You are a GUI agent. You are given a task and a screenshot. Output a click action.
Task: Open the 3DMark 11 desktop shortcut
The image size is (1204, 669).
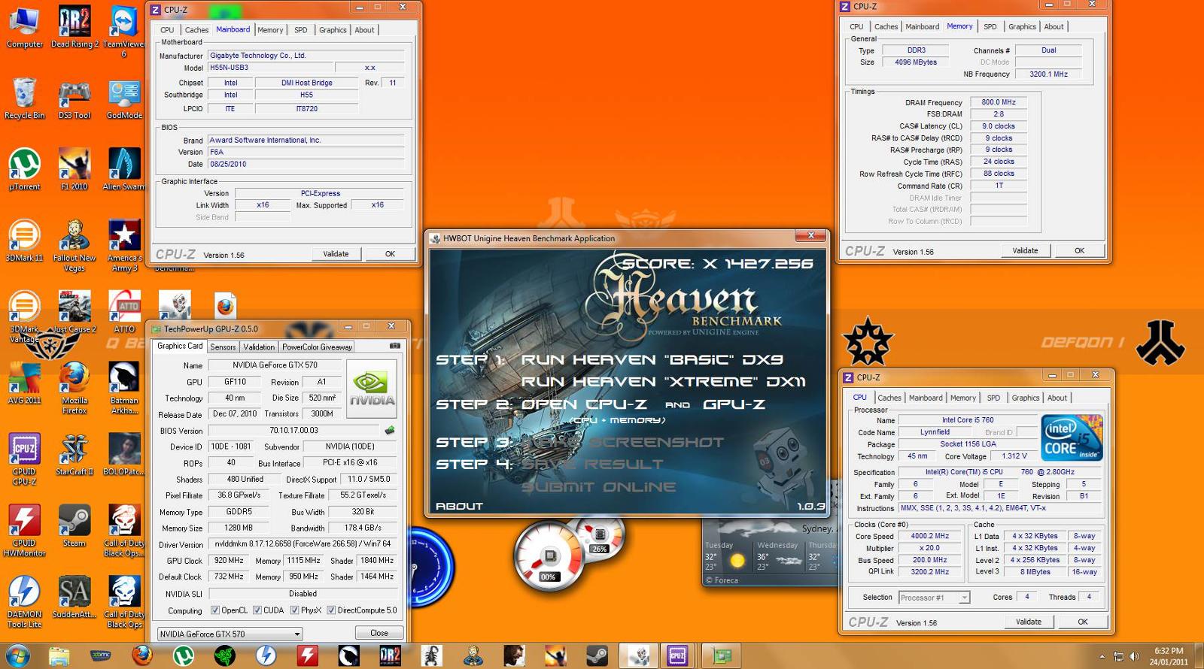coord(25,241)
